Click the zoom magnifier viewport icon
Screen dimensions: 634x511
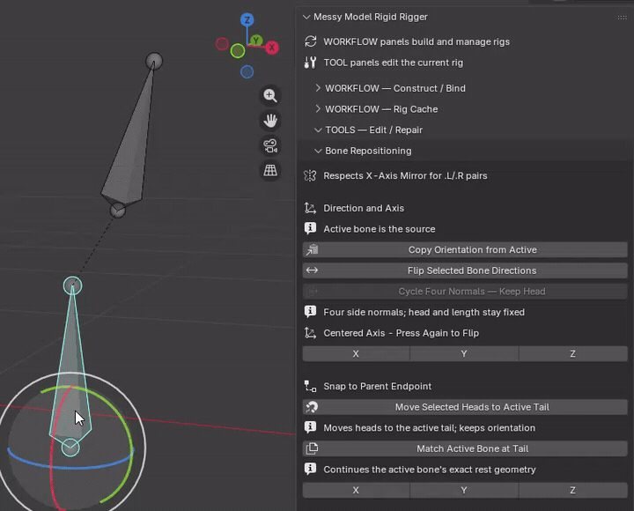[x=270, y=95]
